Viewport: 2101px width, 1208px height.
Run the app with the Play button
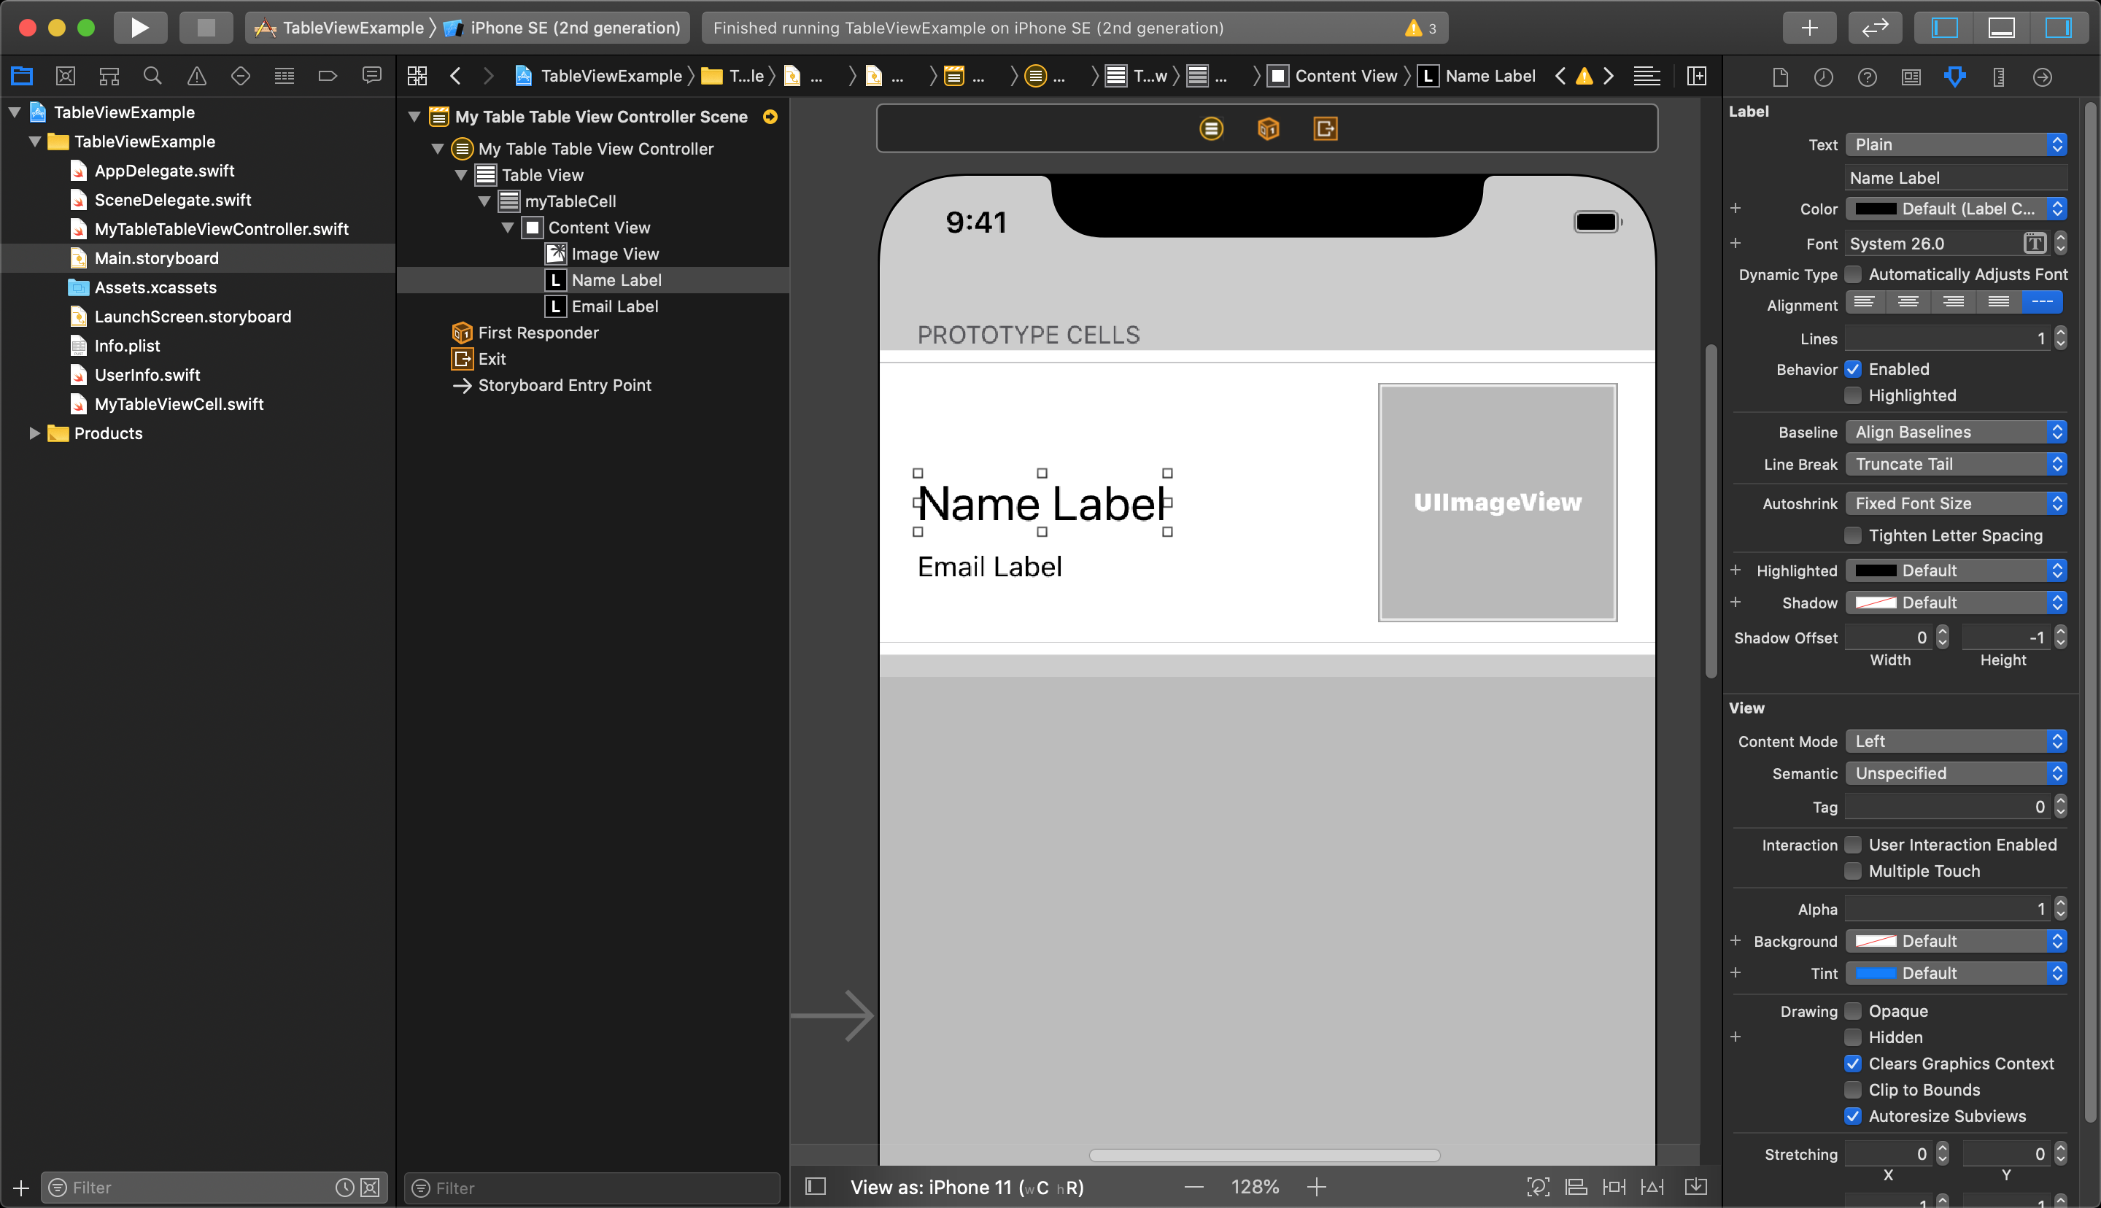point(139,28)
